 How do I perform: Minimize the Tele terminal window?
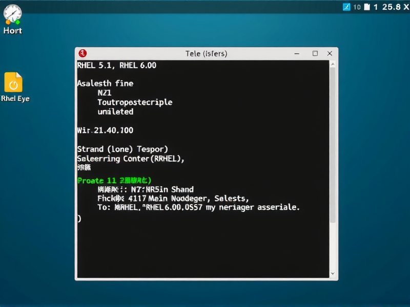296,53
